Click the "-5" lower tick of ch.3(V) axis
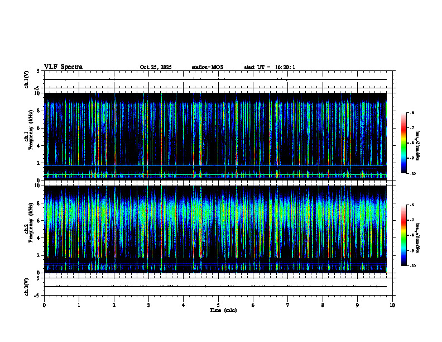Screen dimensions: 442x342 point(37,296)
